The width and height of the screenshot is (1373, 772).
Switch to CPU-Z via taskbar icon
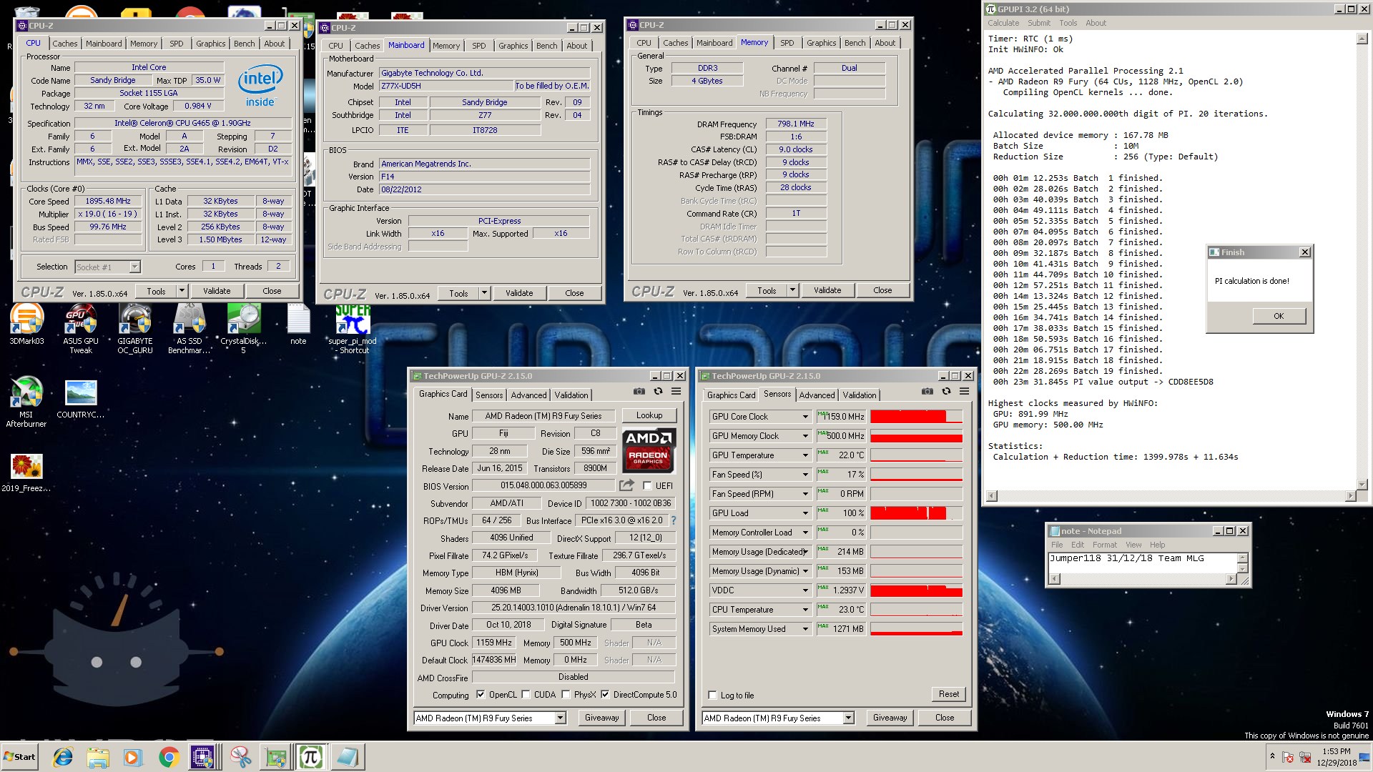click(202, 757)
